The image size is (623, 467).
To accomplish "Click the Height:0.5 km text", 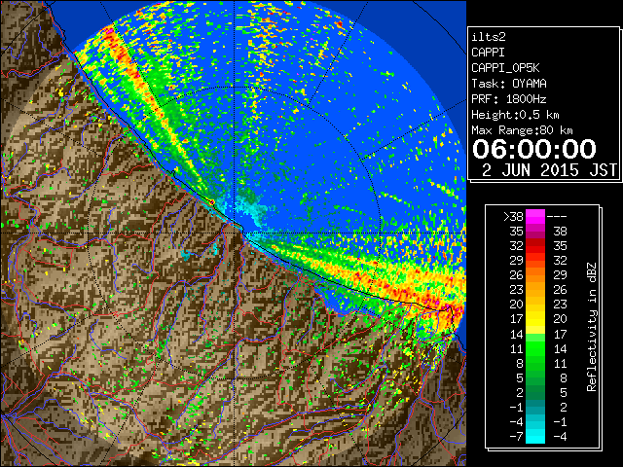I will point(515,115).
